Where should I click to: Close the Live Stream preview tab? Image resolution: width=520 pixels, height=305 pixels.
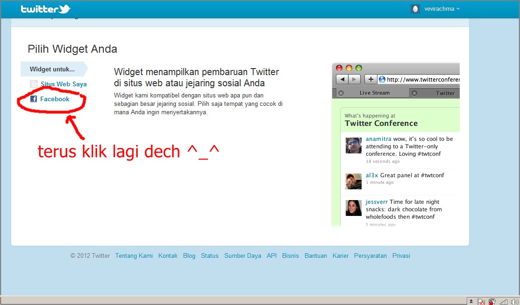coord(341,93)
